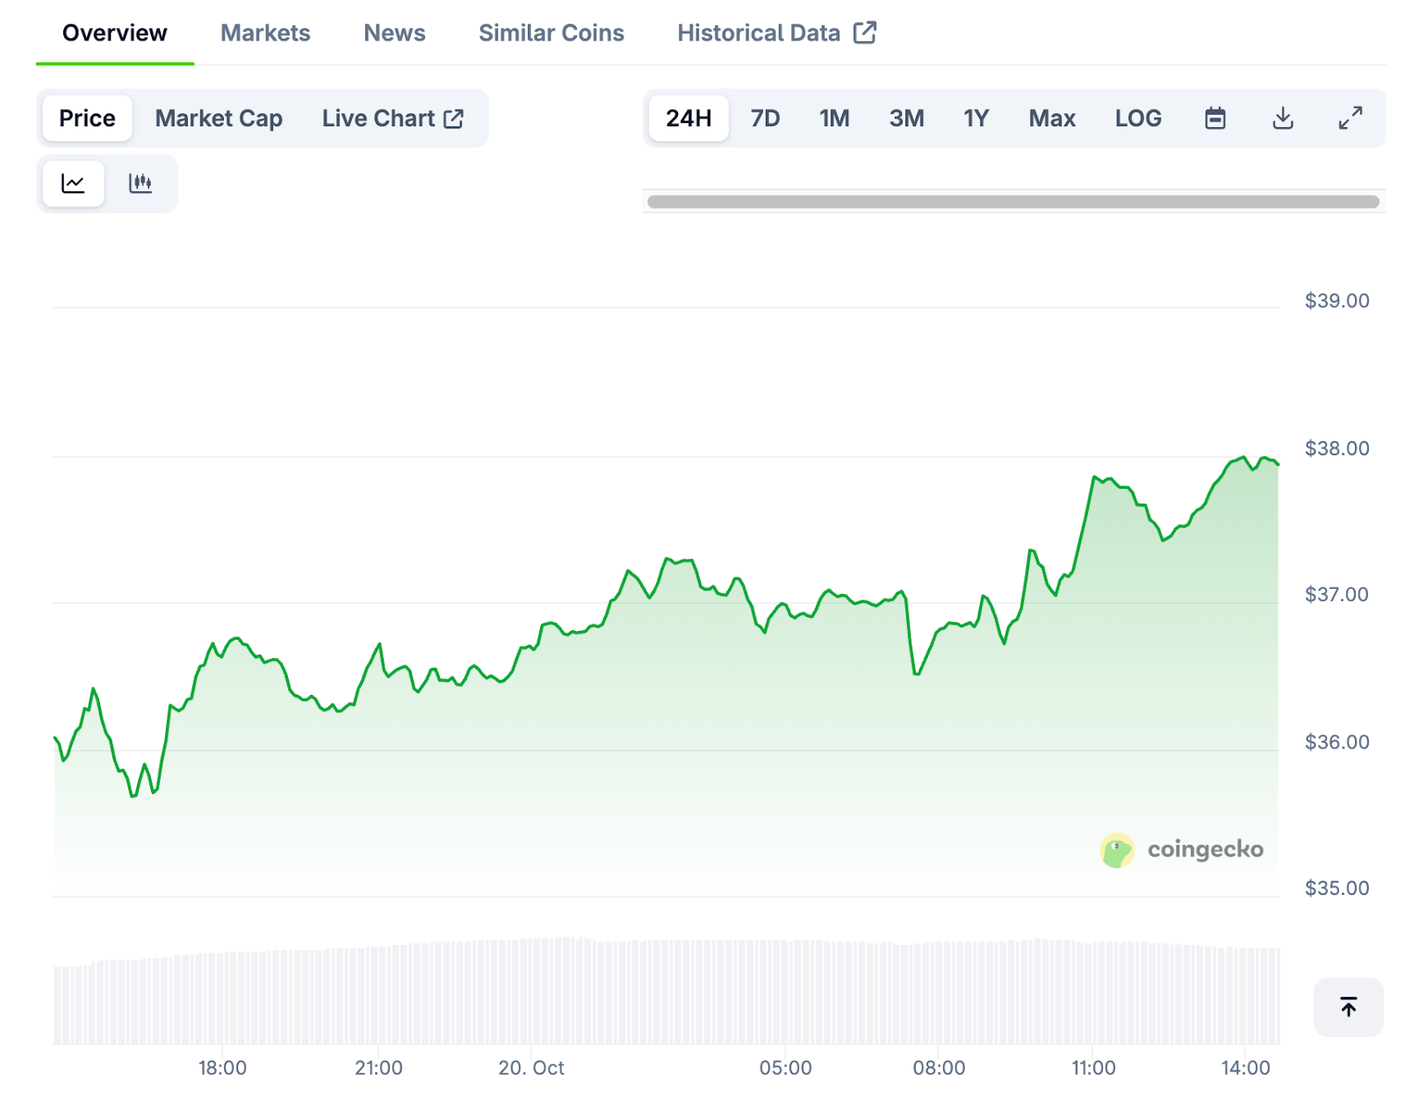The image size is (1405, 1096).
Task: Open the Similar Coins tab
Action: click(551, 33)
